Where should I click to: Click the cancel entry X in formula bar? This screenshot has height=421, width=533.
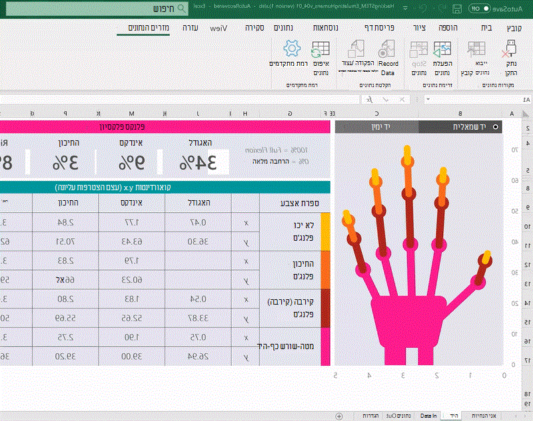pyautogui.click(x=402, y=99)
